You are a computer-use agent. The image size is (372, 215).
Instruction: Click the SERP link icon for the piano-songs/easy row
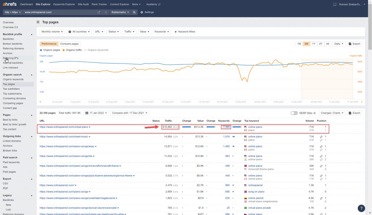pyautogui.click(x=321, y=146)
